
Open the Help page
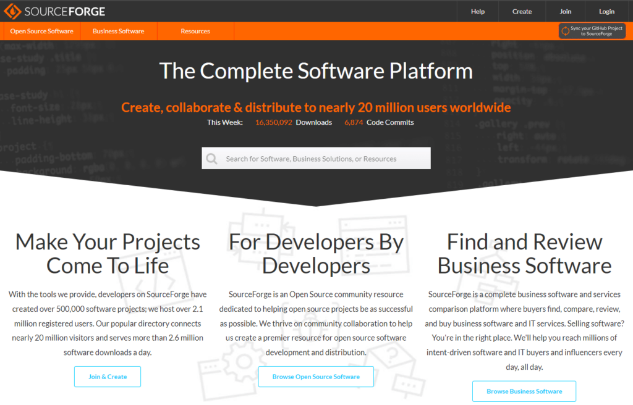[477, 10]
